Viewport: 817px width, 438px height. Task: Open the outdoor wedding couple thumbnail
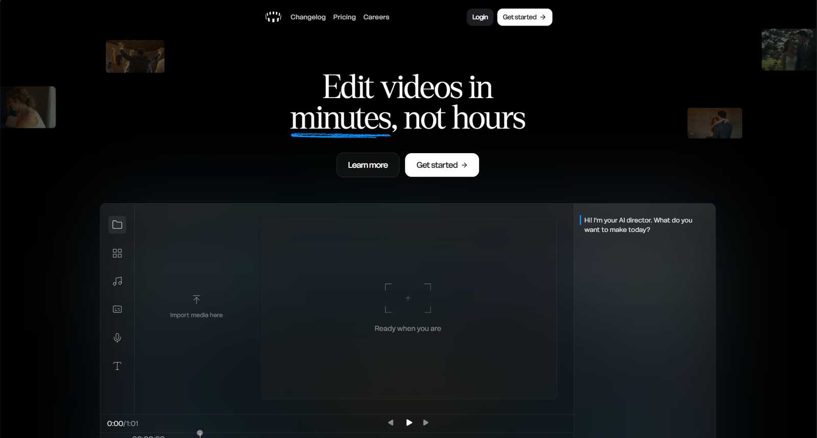point(789,50)
